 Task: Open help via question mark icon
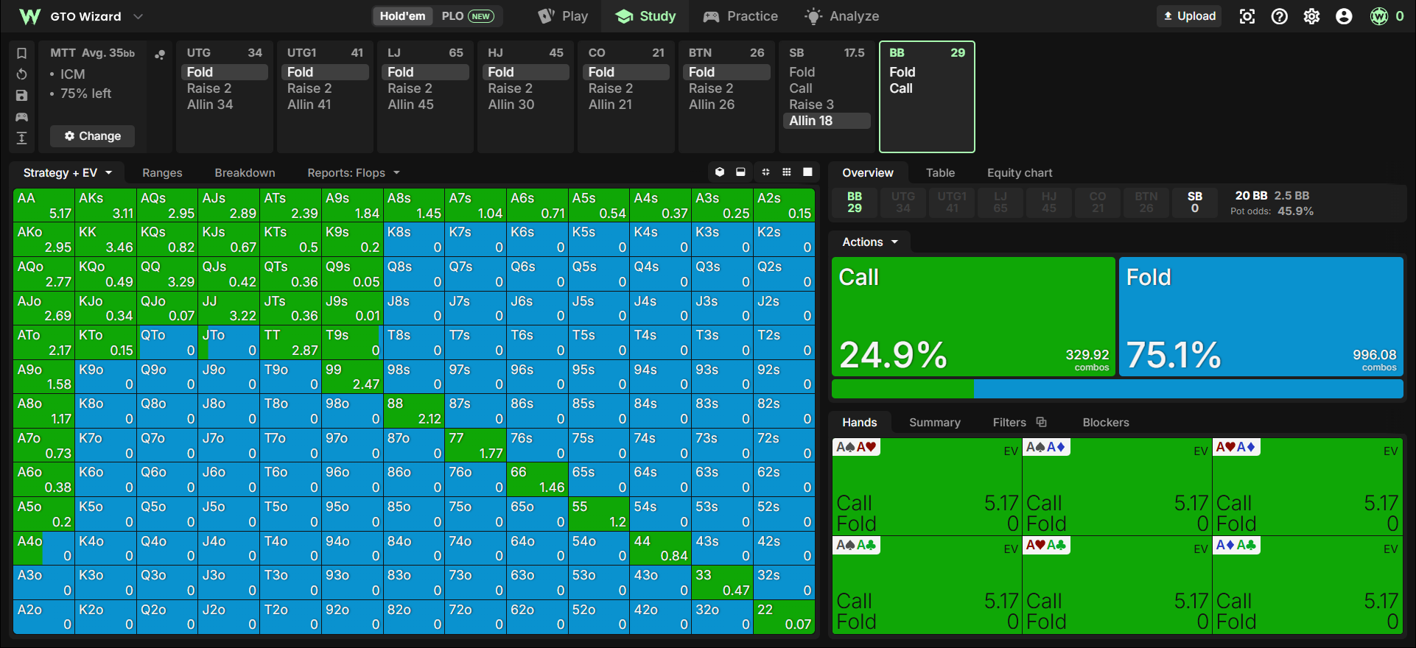click(1280, 16)
